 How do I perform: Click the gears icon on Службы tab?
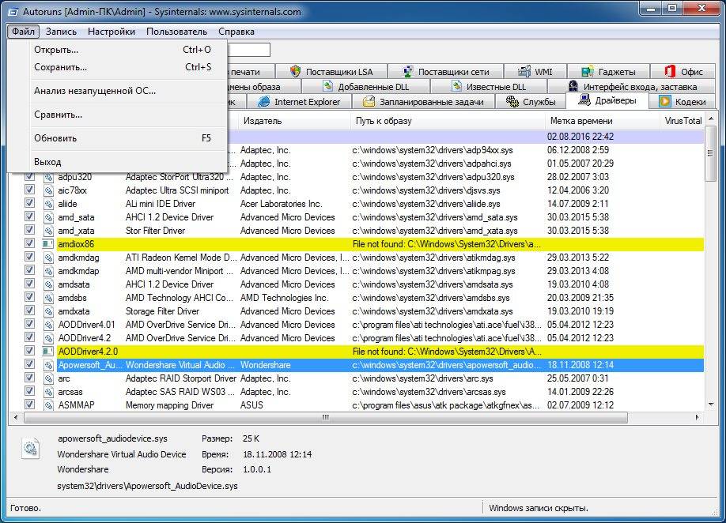coord(512,102)
